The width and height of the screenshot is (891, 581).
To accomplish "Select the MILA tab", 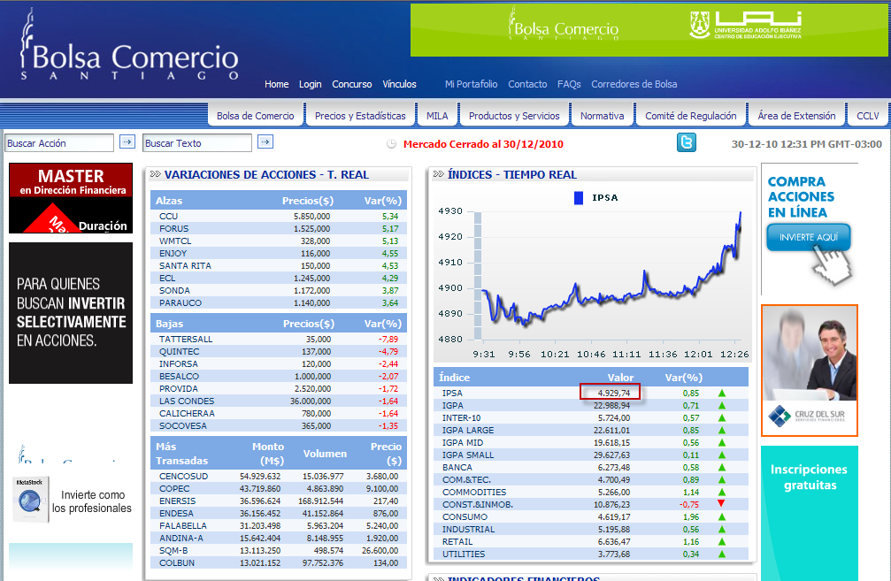I will 437,116.
